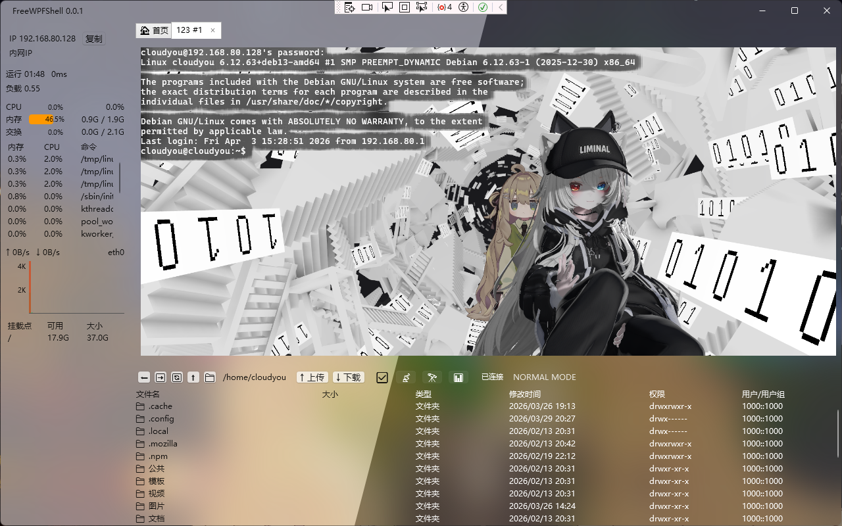Open the bar chart monitor icon
Viewport: 842px width, 526px height.
click(x=458, y=377)
